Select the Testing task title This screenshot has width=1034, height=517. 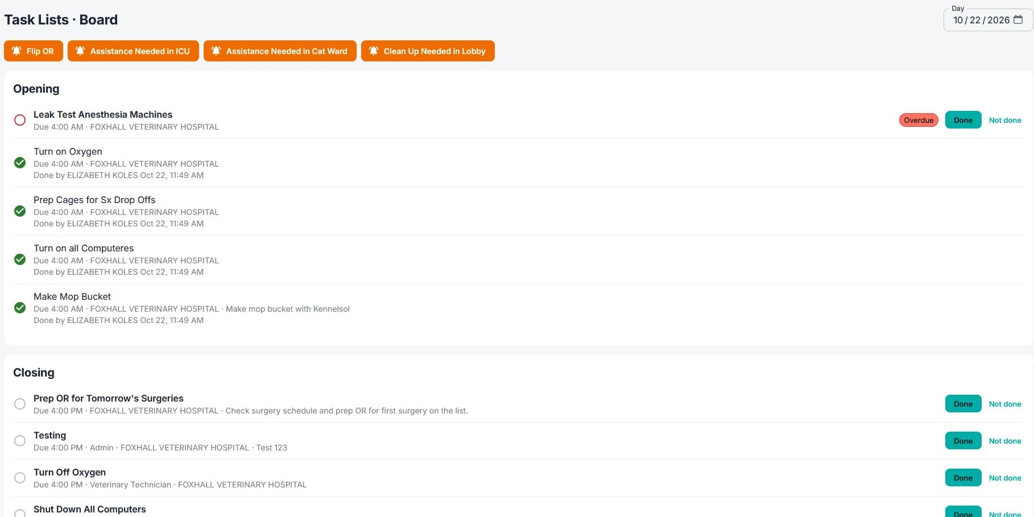[x=50, y=435]
